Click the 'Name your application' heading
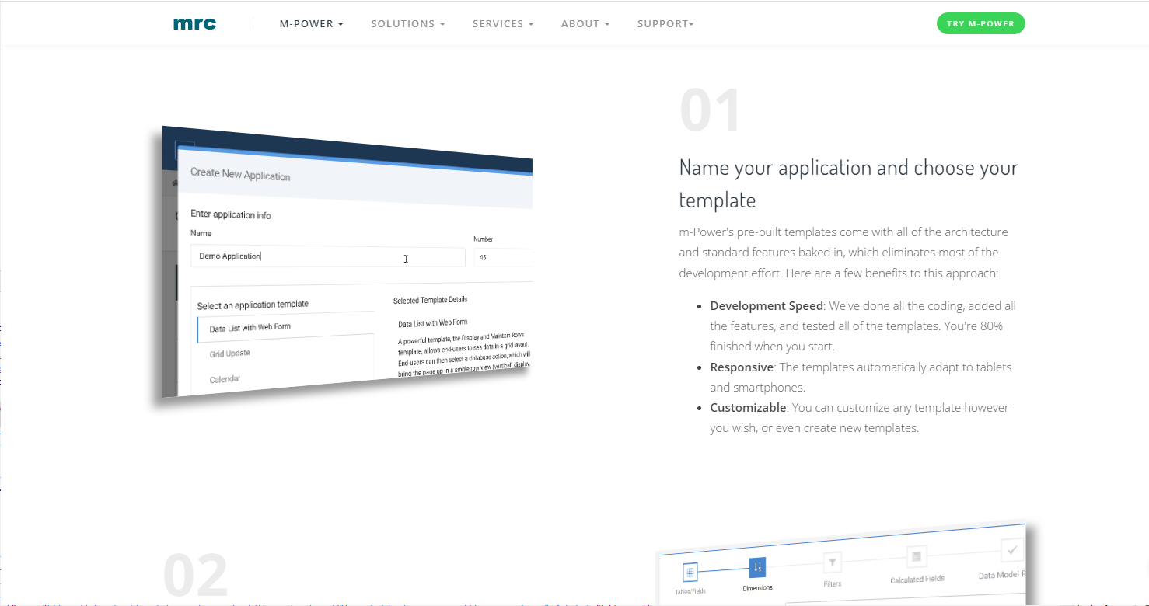Image resolution: width=1149 pixels, height=606 pixels. tap(848, 183)
